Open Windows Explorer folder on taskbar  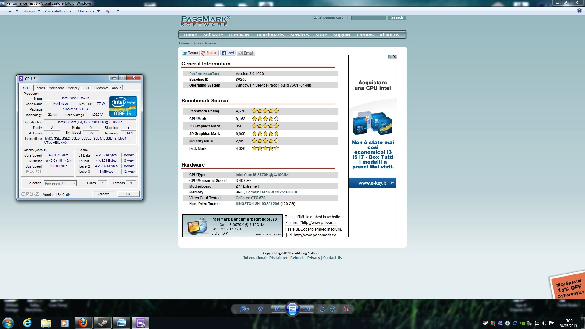click(x=46, y=323)
